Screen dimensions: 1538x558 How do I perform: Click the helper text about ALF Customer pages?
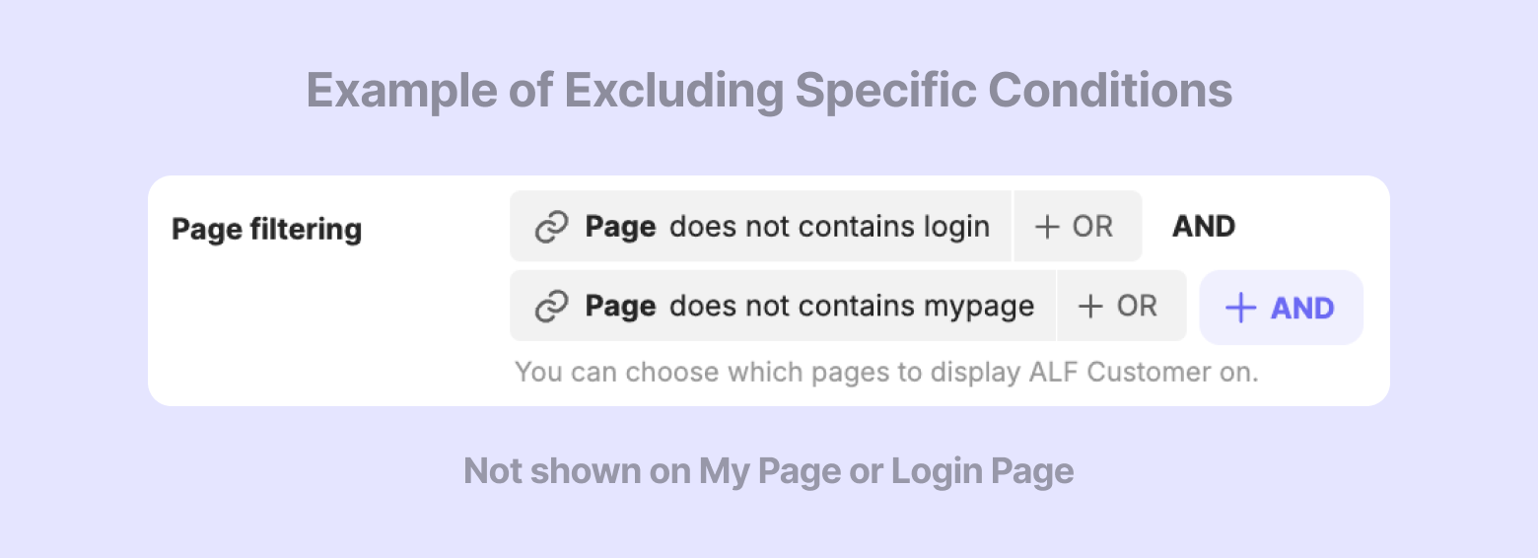[x=886, y=373]
